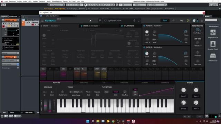Open Windows taskbar search
The image size is (221, 124).
coord(93,121)
